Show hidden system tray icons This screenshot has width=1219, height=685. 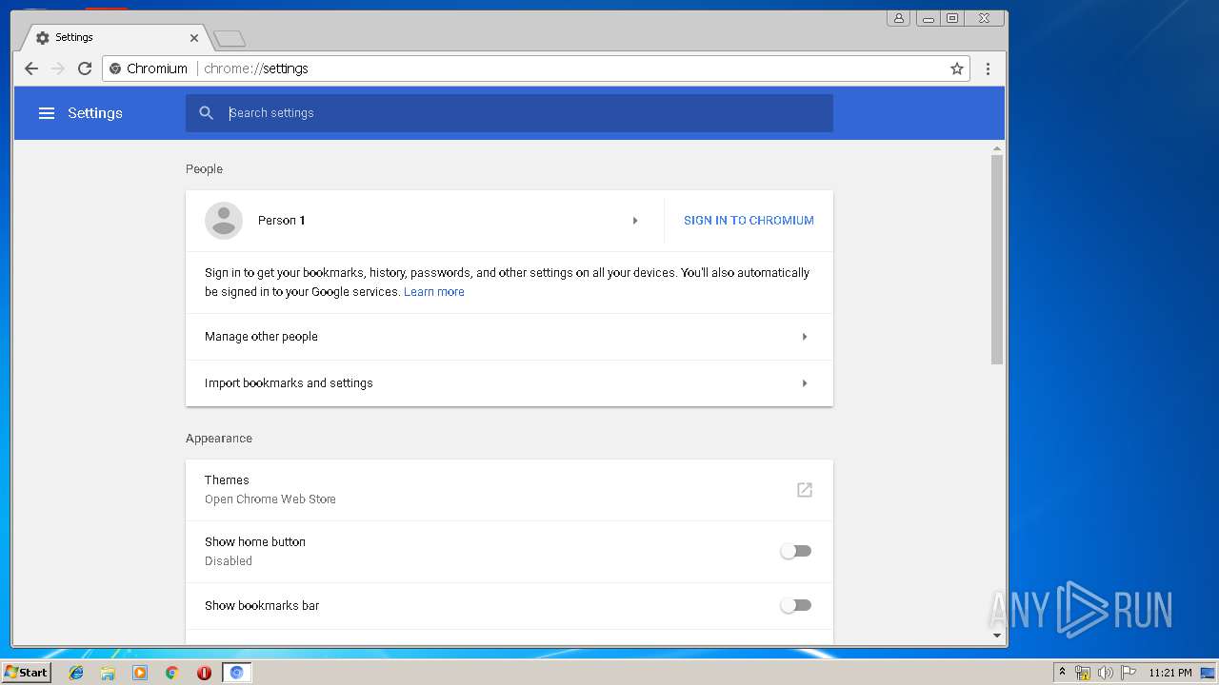point(1062,673)
